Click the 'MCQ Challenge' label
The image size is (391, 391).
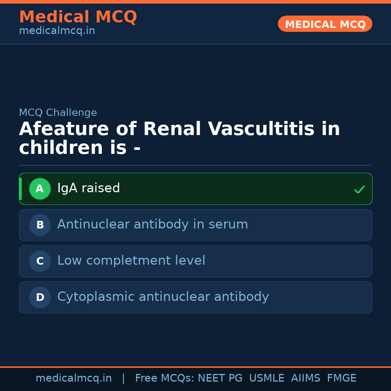coord(58,113)
